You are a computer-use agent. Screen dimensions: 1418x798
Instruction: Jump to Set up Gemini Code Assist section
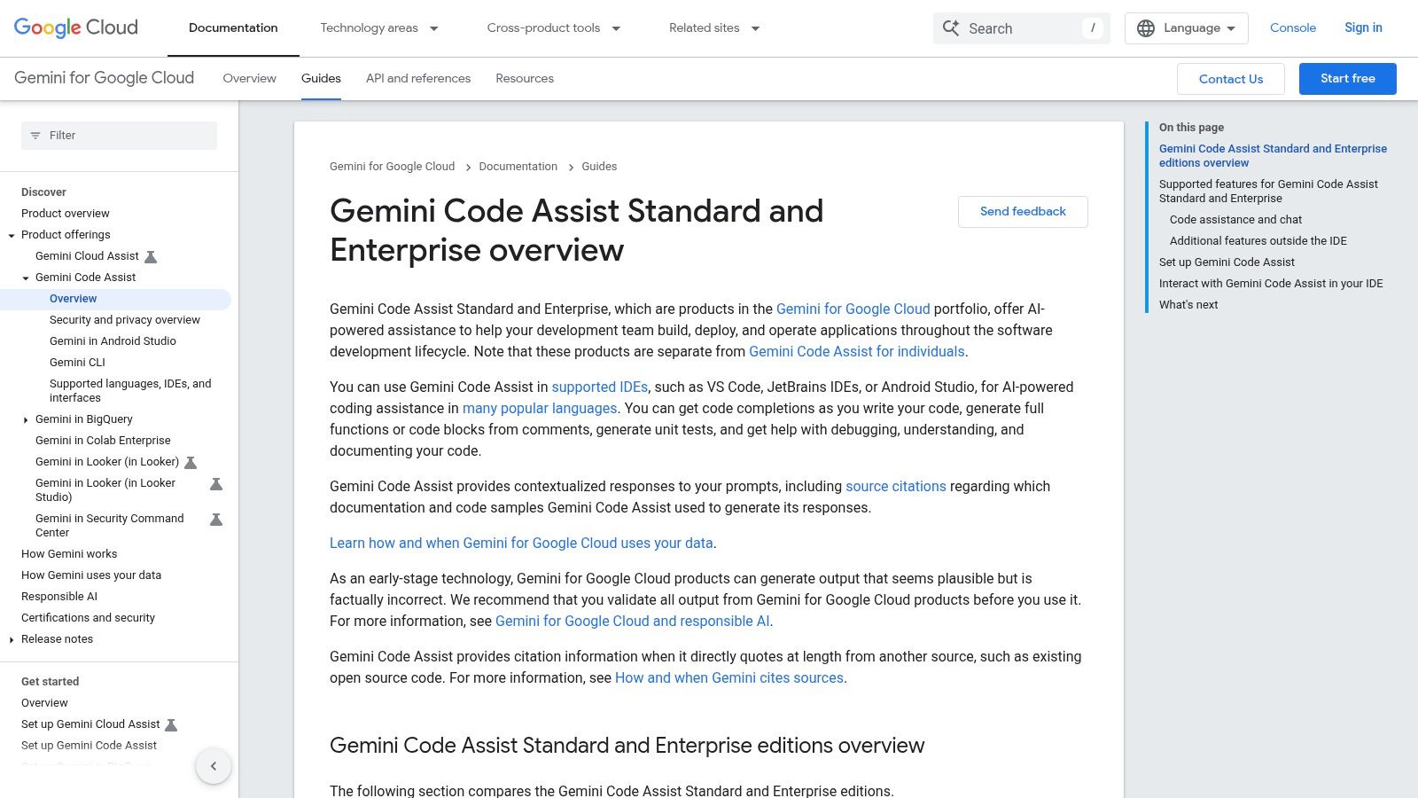1227,262
